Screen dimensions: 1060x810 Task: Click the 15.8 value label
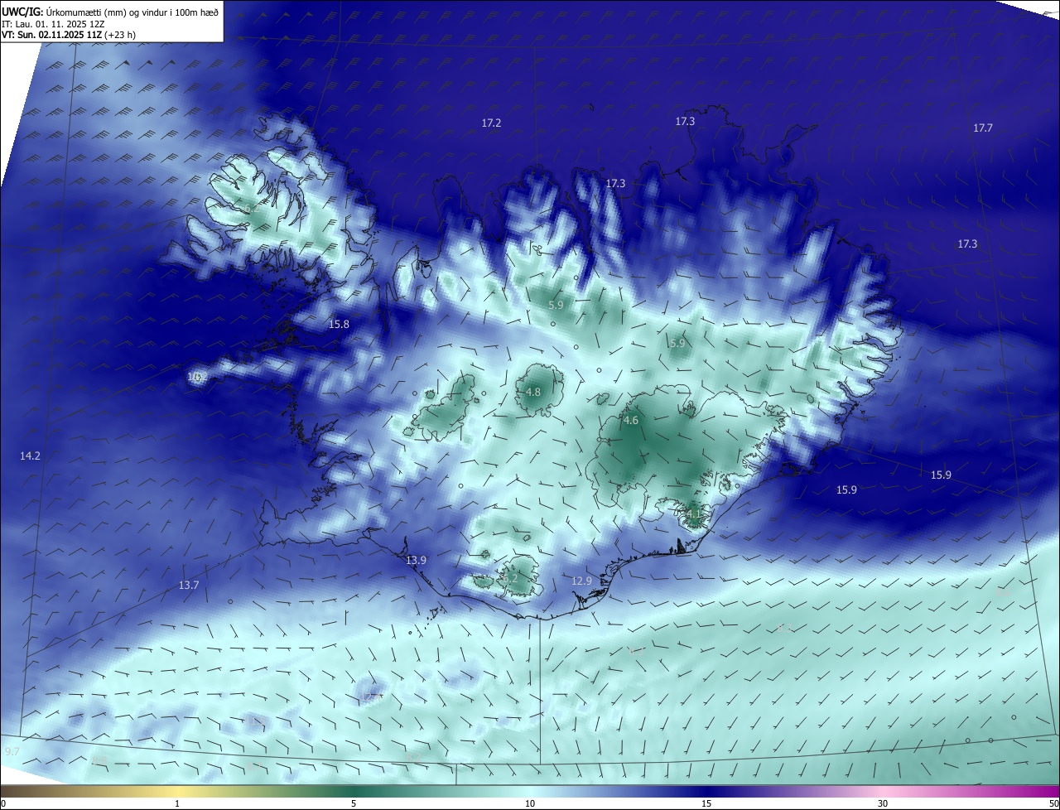339,325
